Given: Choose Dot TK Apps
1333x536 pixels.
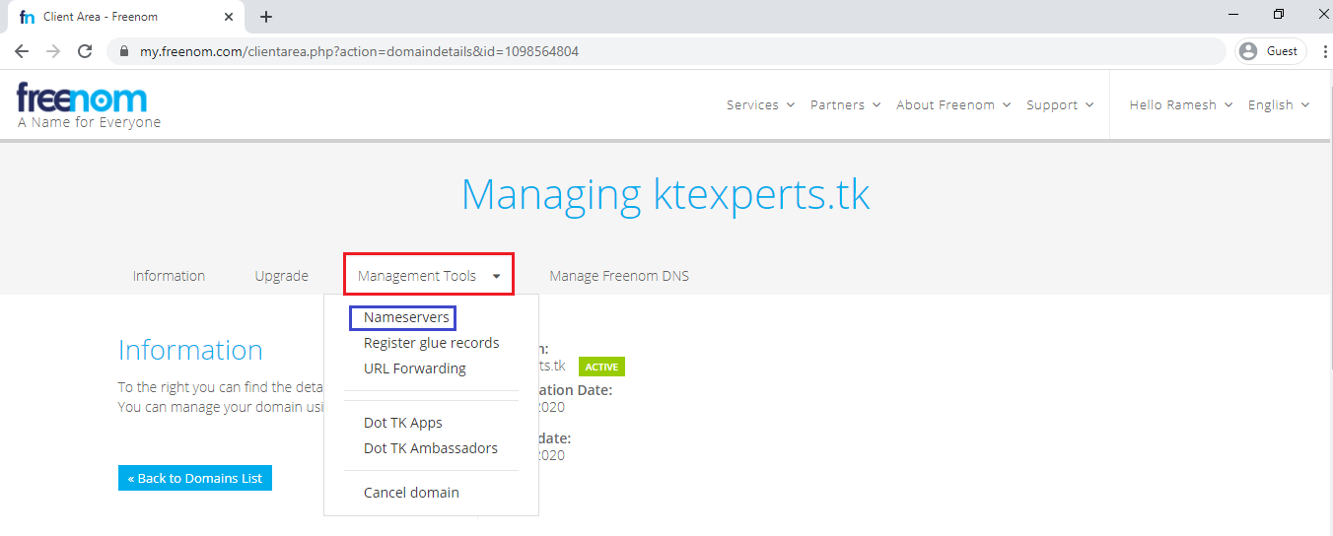Looking at the screenshot, I should tap(403, 423).
